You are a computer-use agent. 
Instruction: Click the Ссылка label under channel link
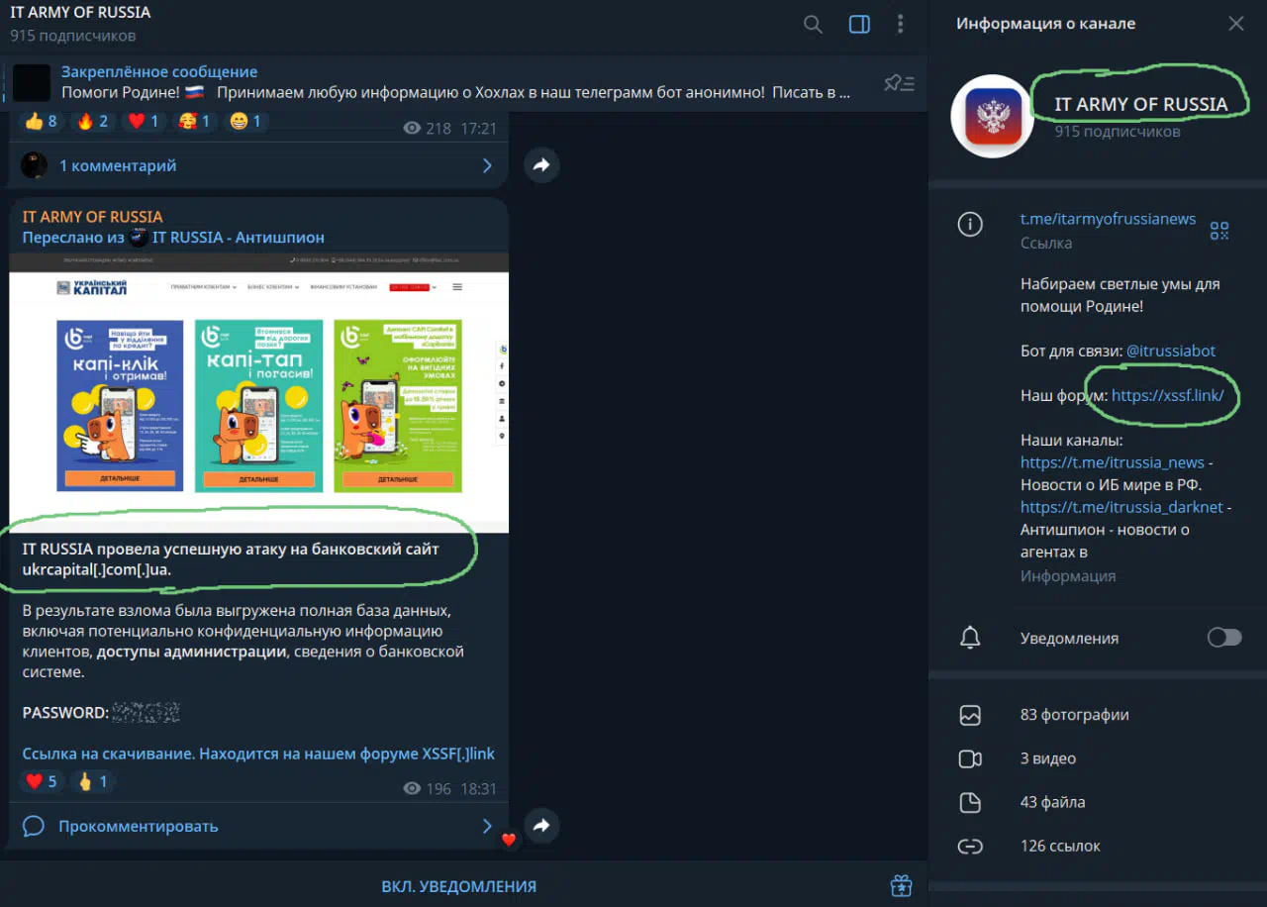pos(1046,243)
